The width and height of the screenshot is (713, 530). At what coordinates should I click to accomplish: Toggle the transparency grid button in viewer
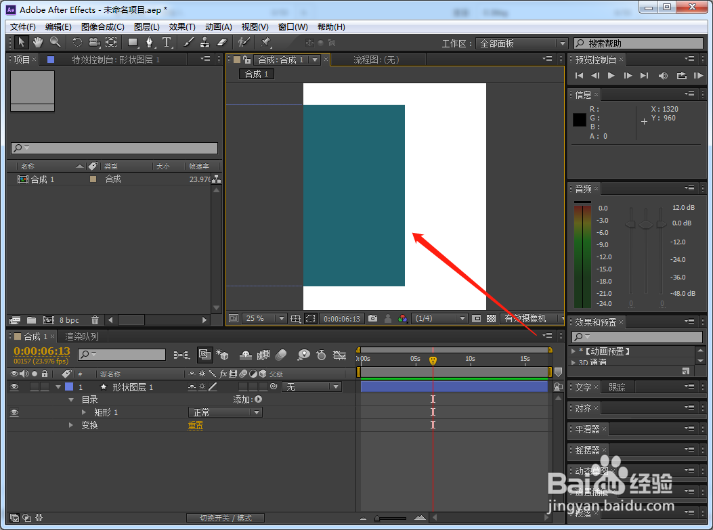pyautogui.click(x=491, y=319)
